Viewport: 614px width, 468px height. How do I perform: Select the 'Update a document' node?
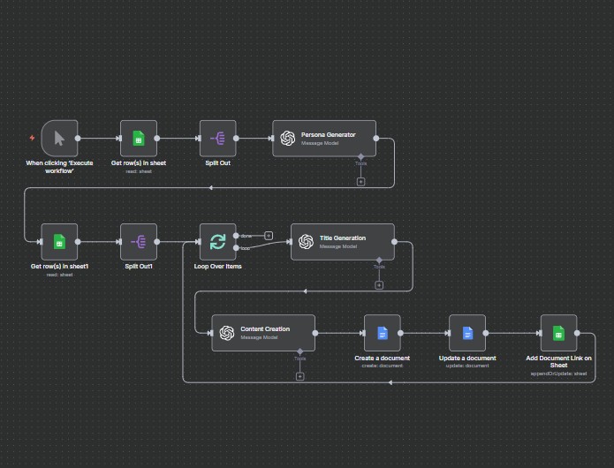click(466, 333)
